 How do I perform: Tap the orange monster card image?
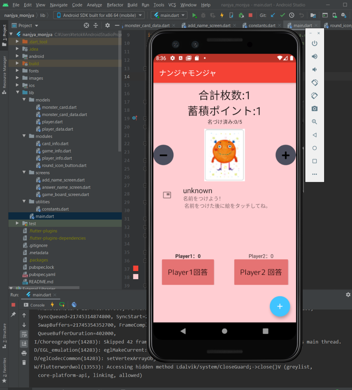click(x=225, y=155)
